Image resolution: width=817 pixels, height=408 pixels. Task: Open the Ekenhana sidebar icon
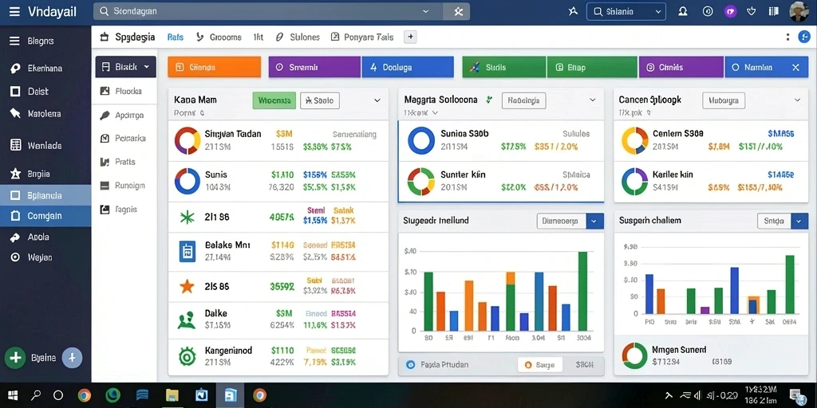(15, 69)
